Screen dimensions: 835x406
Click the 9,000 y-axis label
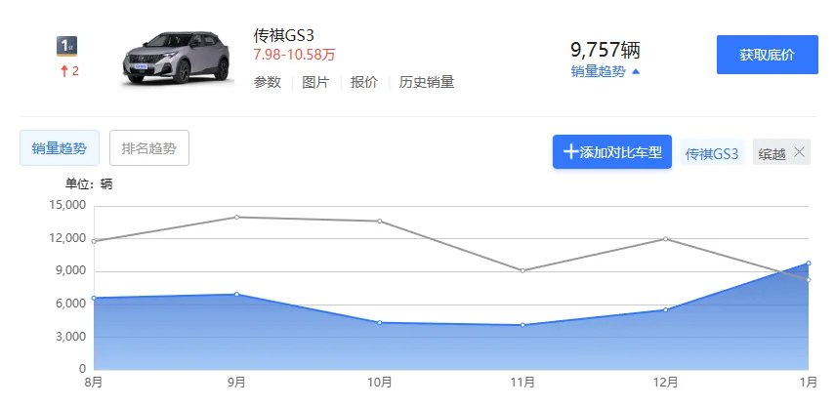coord(70,271)
